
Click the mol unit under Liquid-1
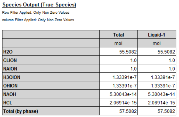157,43
